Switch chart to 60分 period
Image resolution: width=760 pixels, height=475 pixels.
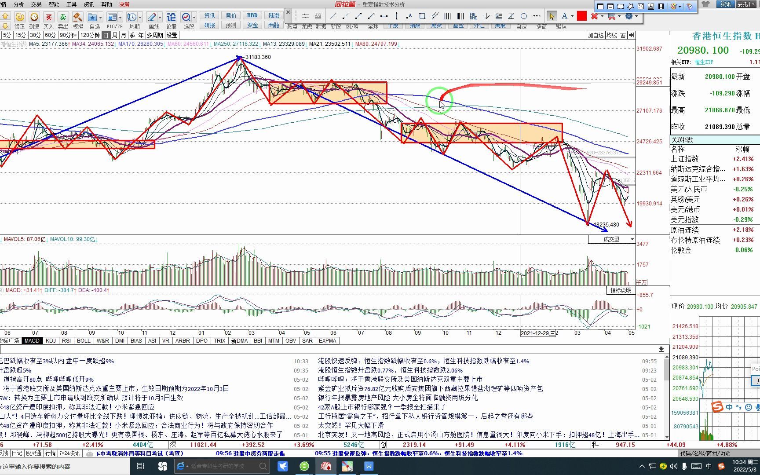(x=50, y=35)
